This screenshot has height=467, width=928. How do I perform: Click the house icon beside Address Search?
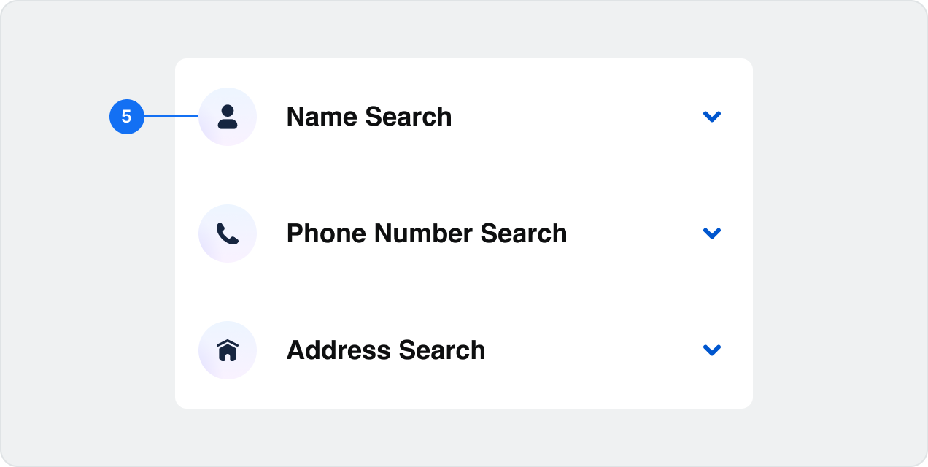coord(228,350)
